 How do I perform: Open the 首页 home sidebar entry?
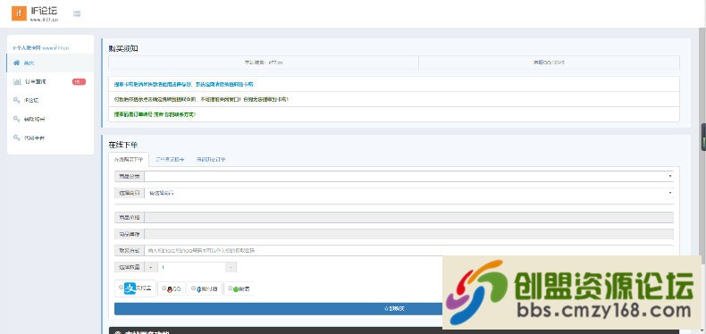pyautogui.click(x=50, y=63)
